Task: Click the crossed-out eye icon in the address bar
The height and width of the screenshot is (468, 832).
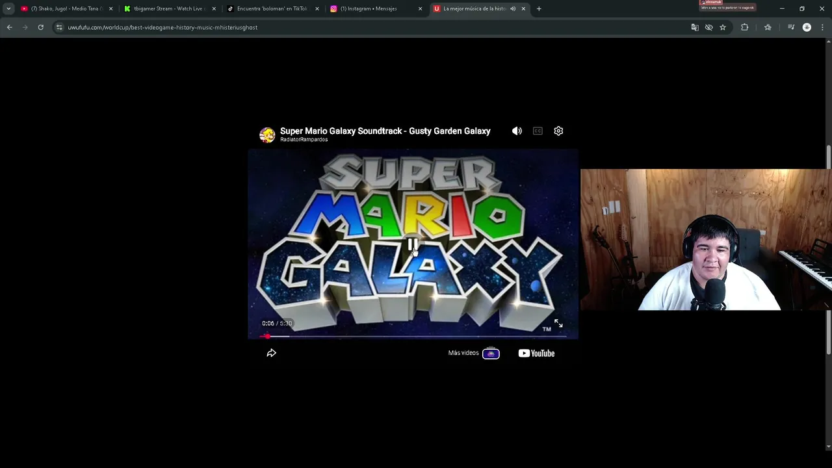Action: [x=709, y=27]
